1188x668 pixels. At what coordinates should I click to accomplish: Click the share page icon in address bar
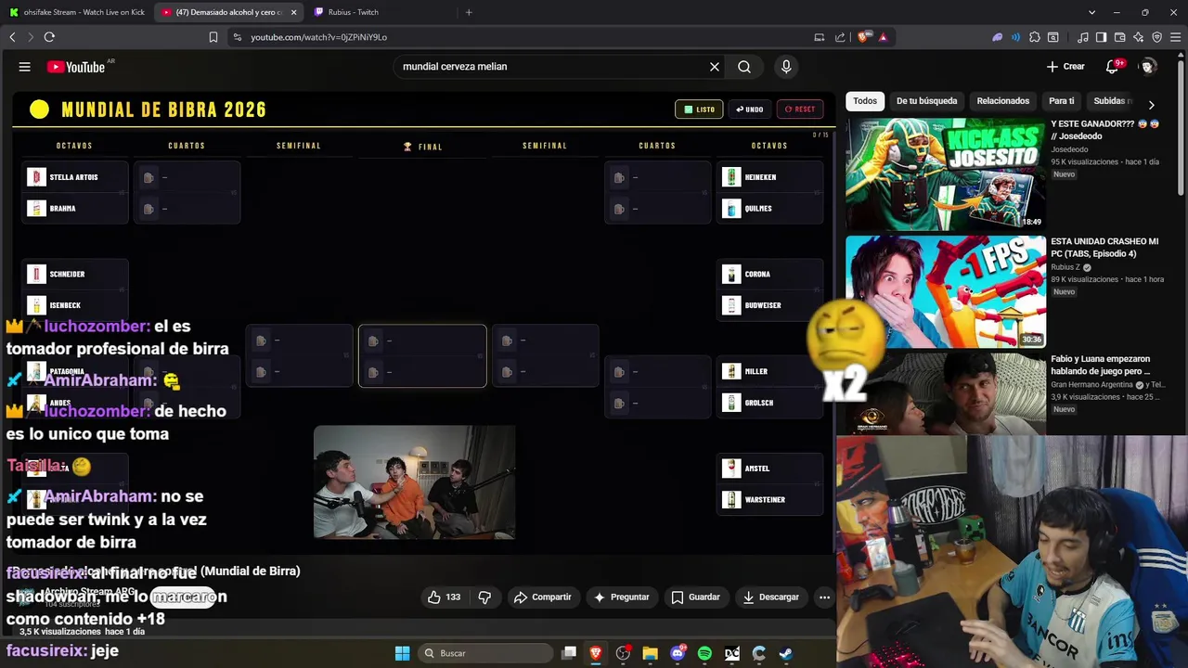tap(840, 37)
